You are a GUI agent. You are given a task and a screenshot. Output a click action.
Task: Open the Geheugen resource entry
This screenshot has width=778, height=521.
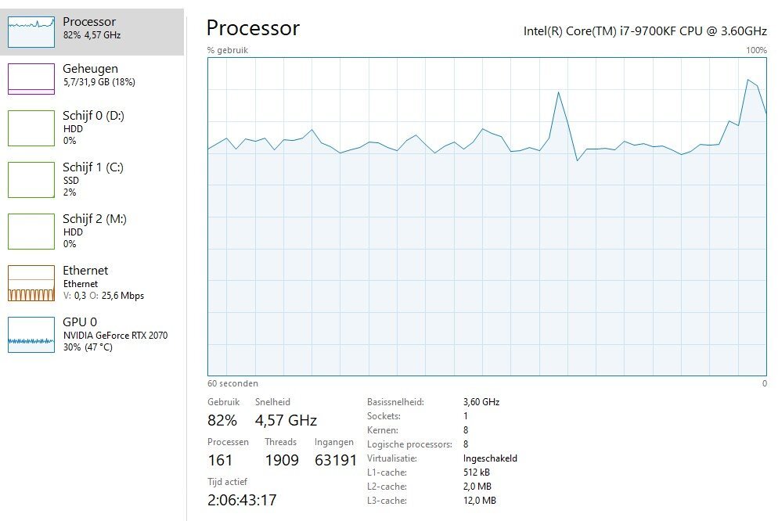(90, 69)
